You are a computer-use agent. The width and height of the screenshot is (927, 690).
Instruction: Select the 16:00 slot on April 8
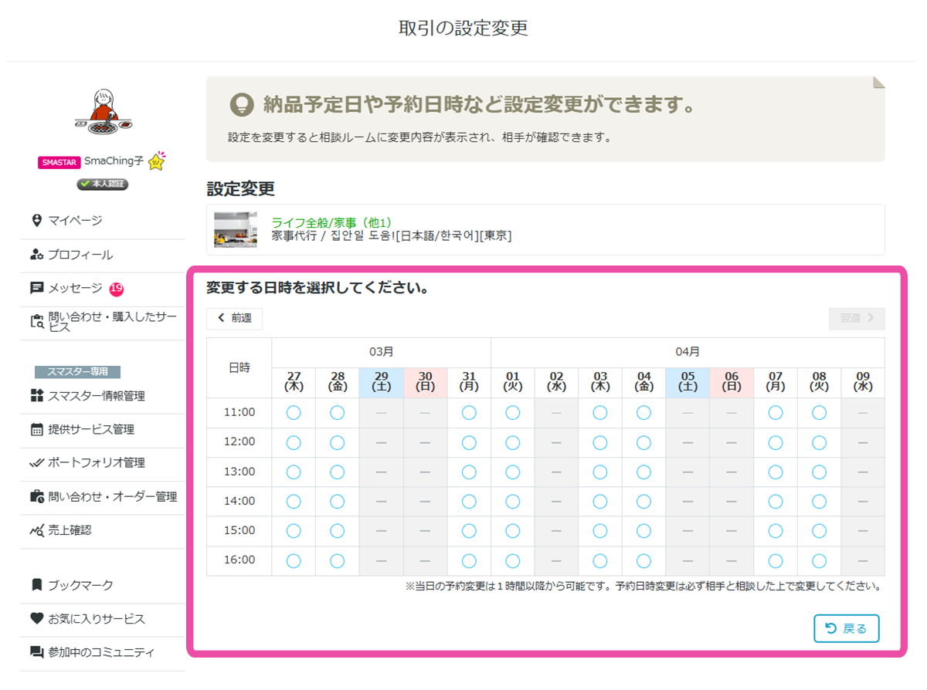coord(819,561)
